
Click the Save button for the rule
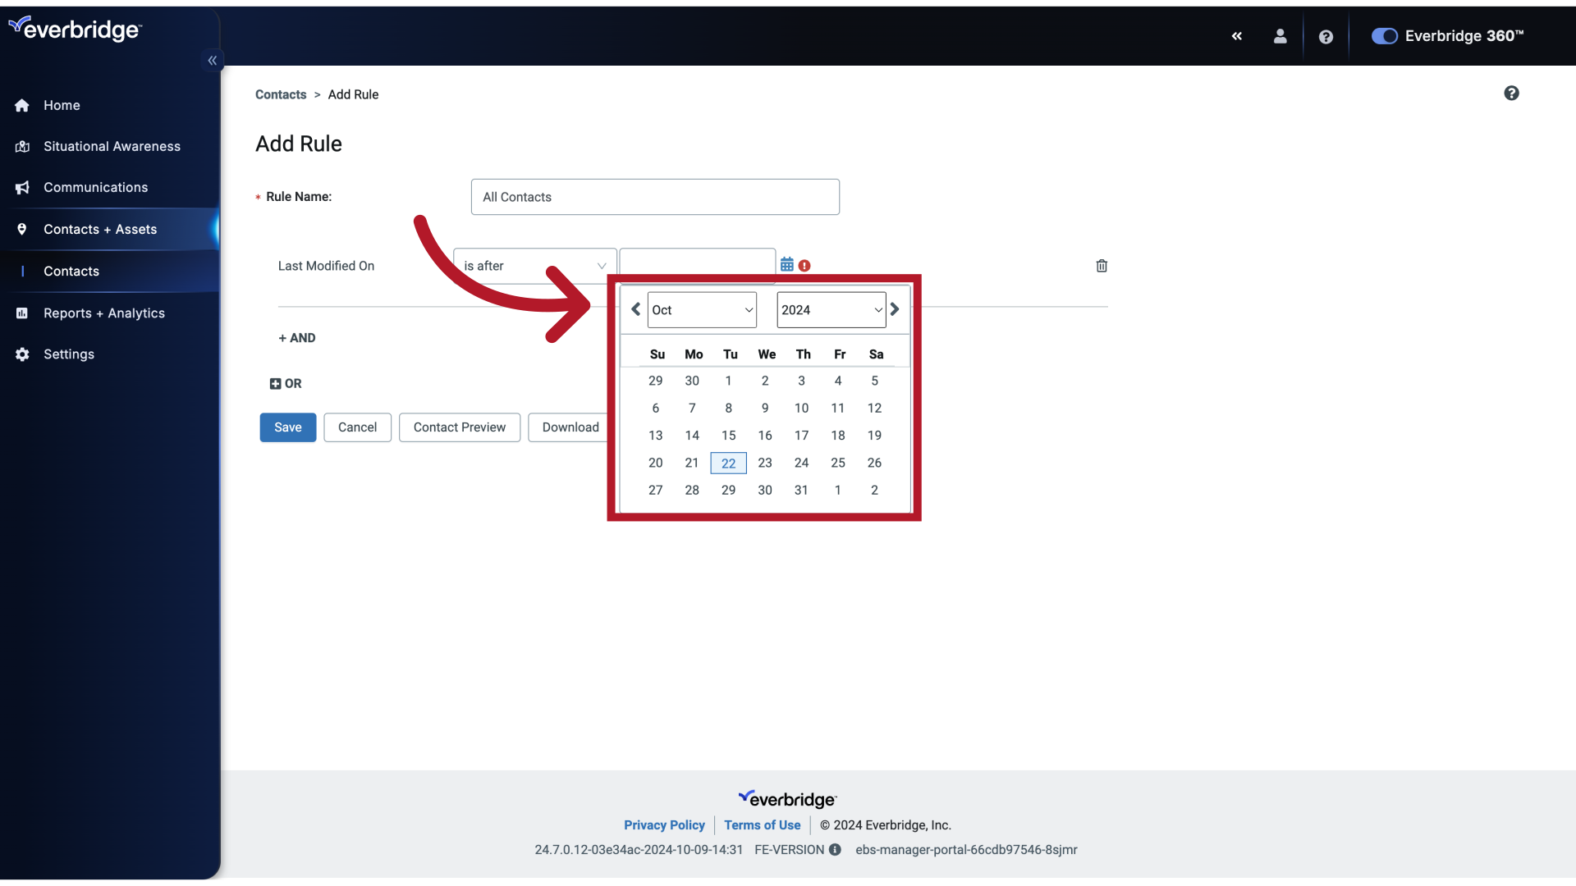coord(286,427)
